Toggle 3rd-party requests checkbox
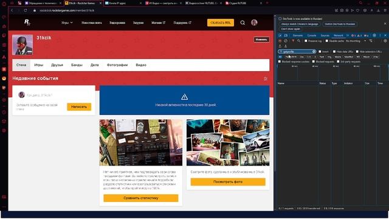This screenshot has height=219, width=389. [338, 61]
